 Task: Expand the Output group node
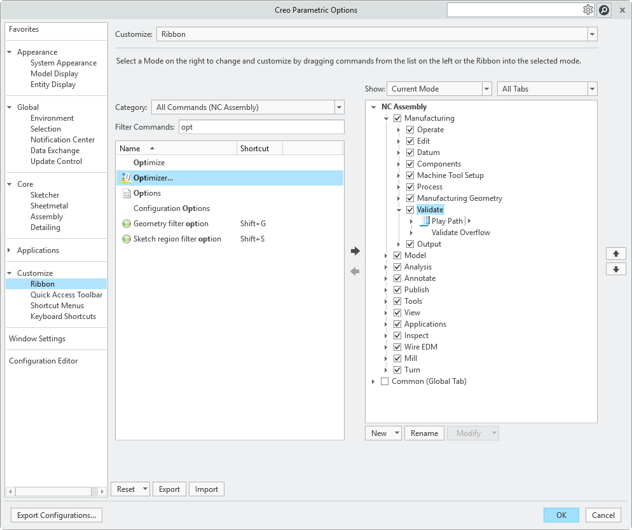399,244
